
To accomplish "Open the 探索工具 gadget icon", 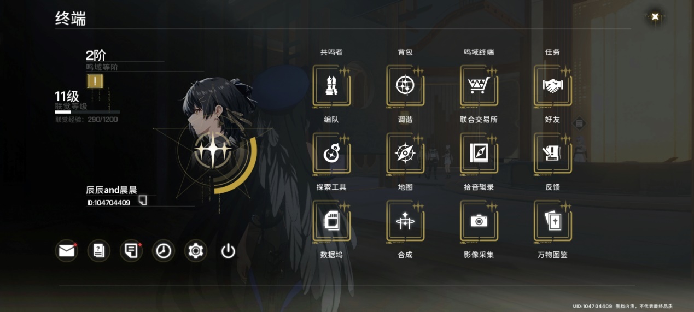I will coord(331,154).
